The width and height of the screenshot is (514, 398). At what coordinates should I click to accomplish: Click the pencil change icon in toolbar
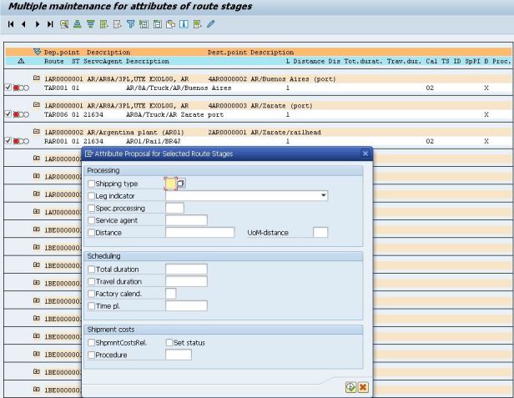[211, 24]
